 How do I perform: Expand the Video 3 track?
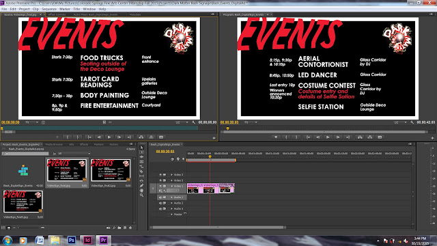[171, 175]
